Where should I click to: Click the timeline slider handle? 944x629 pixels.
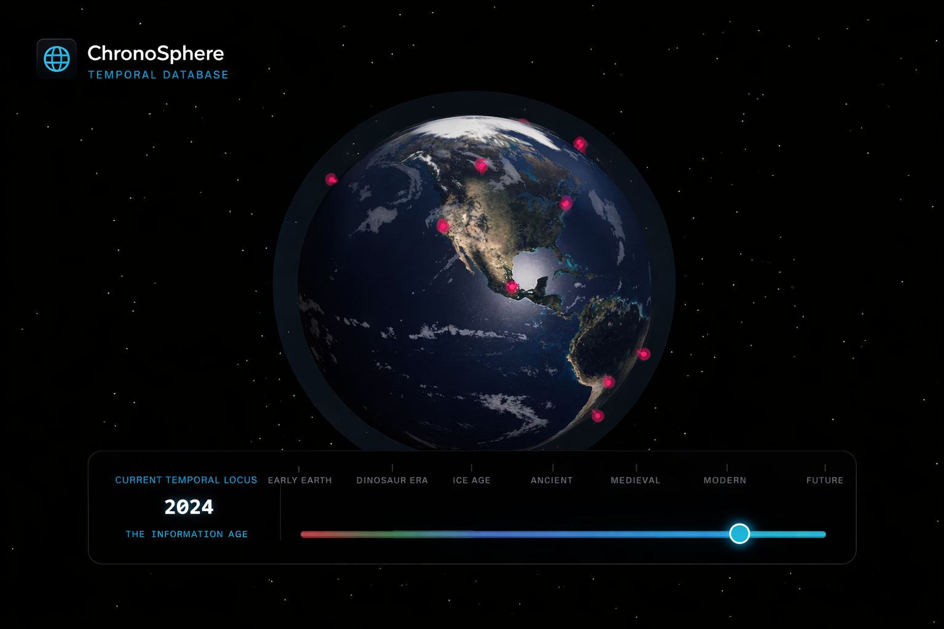pyautogui.click(x=739, y=534)
